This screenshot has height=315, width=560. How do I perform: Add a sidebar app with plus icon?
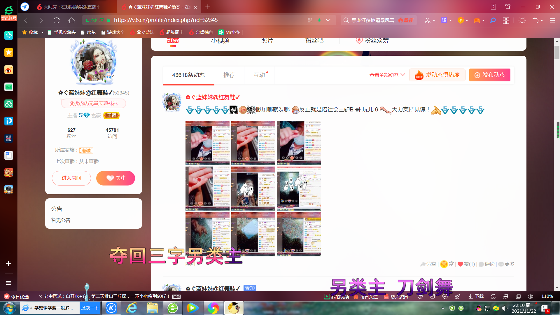pyautogui.click(x=8, y=264)
